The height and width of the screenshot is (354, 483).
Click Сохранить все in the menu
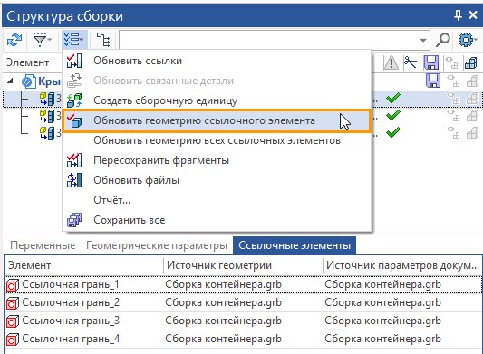click(x=130, y=220)
